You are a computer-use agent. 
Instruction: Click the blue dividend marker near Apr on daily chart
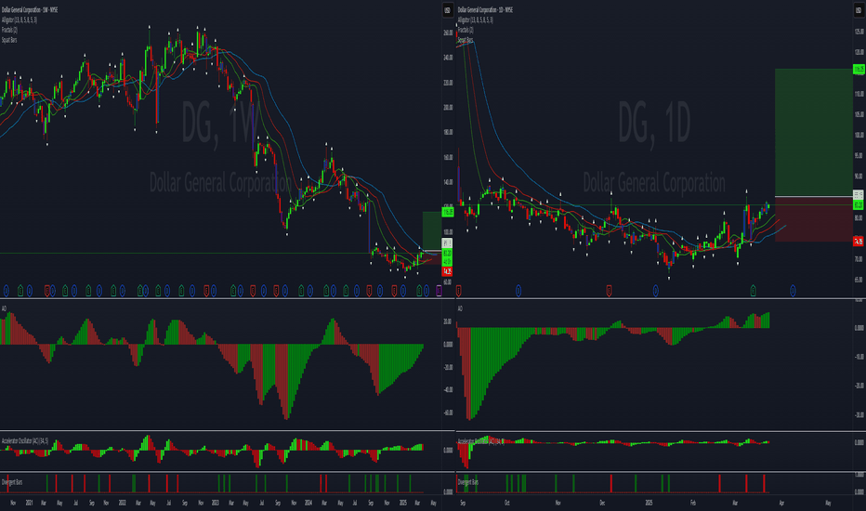coord(793,290)
